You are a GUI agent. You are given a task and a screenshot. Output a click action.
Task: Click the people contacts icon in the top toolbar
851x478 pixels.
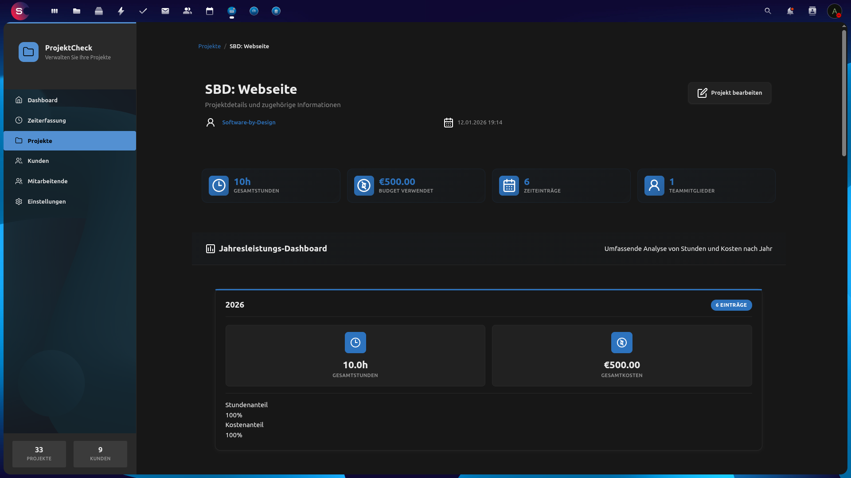(187, 11)
